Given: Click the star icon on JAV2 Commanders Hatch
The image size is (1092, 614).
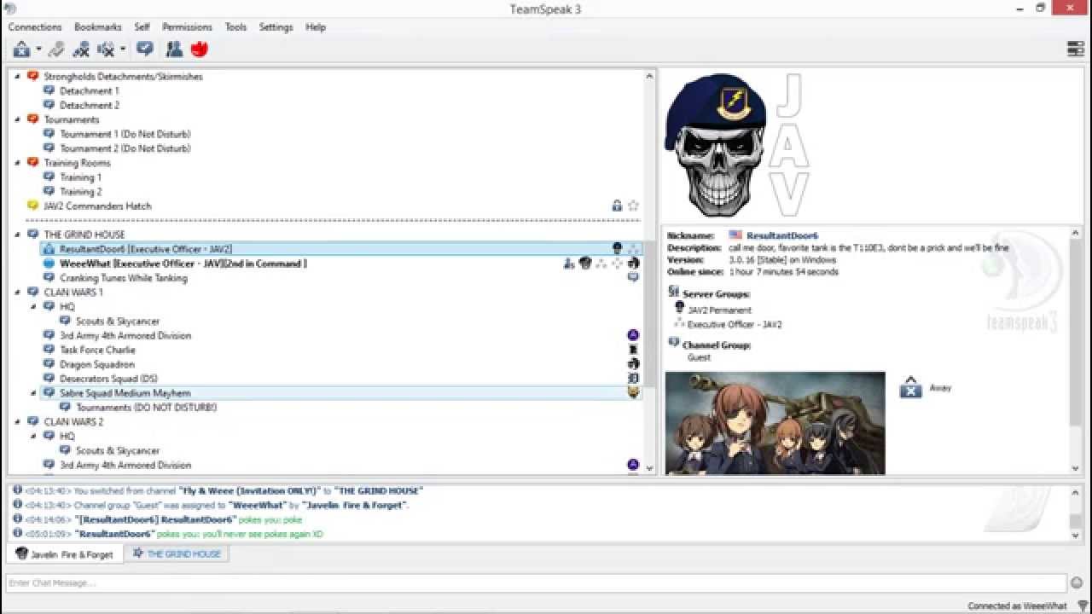Looking at the screenshot, I should click(x=633, y=206).
